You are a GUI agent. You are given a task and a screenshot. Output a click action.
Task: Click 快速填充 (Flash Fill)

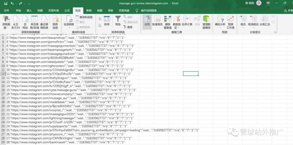(157, 21)
